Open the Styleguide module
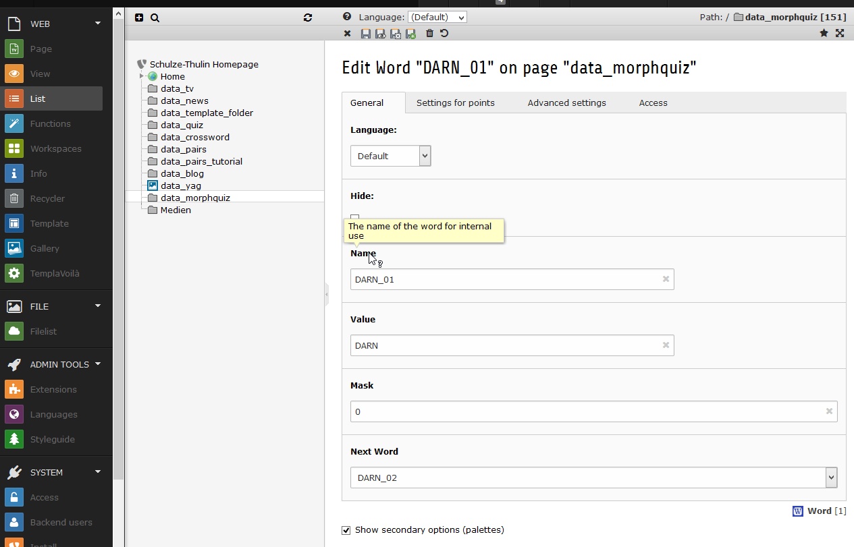Image resolution: width=854 pixels, height=547 pixels. [51, 439]
